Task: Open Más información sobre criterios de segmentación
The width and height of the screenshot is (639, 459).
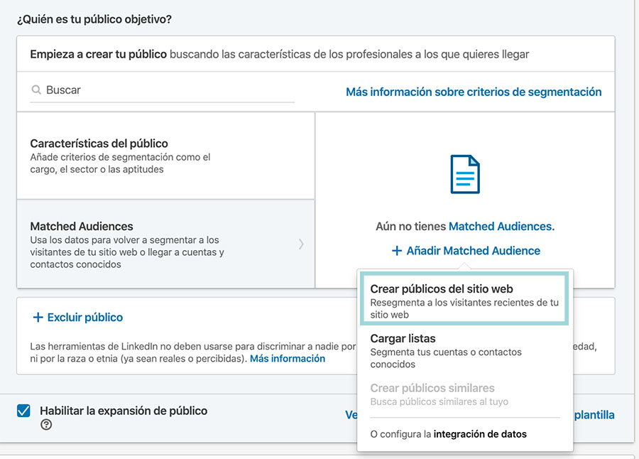Action: point(474,91)
